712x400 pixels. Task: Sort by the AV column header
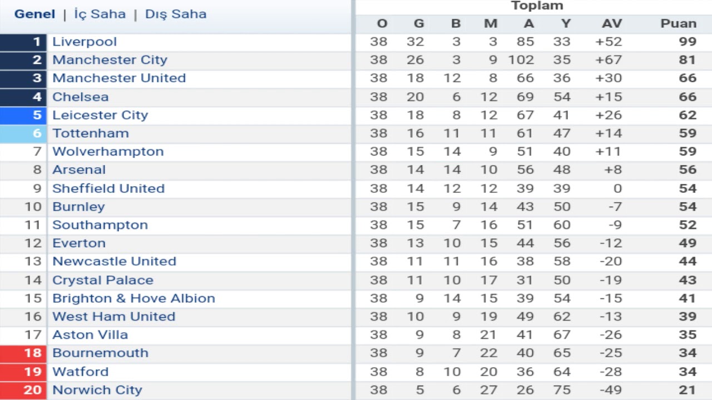pos(612,23)
